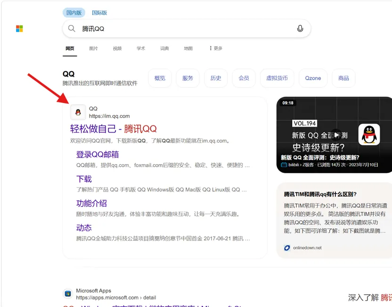Click the bilibili icon under the video
This screenshot has height=307, width=392.
284,165
